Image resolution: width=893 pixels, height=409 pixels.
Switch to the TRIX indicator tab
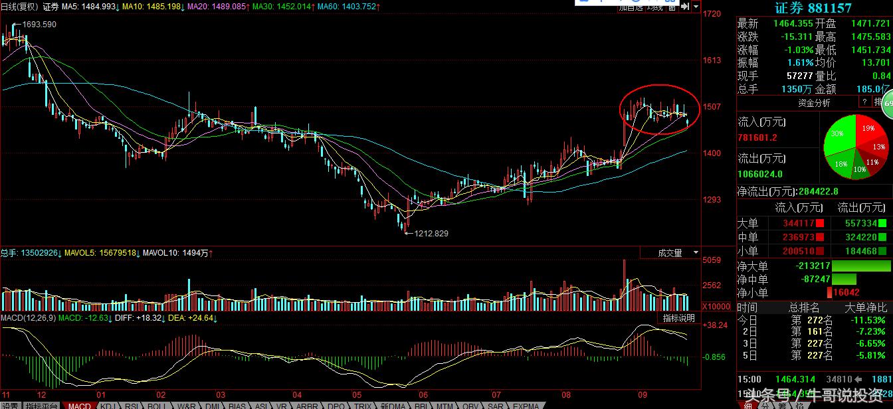point(363,406)
